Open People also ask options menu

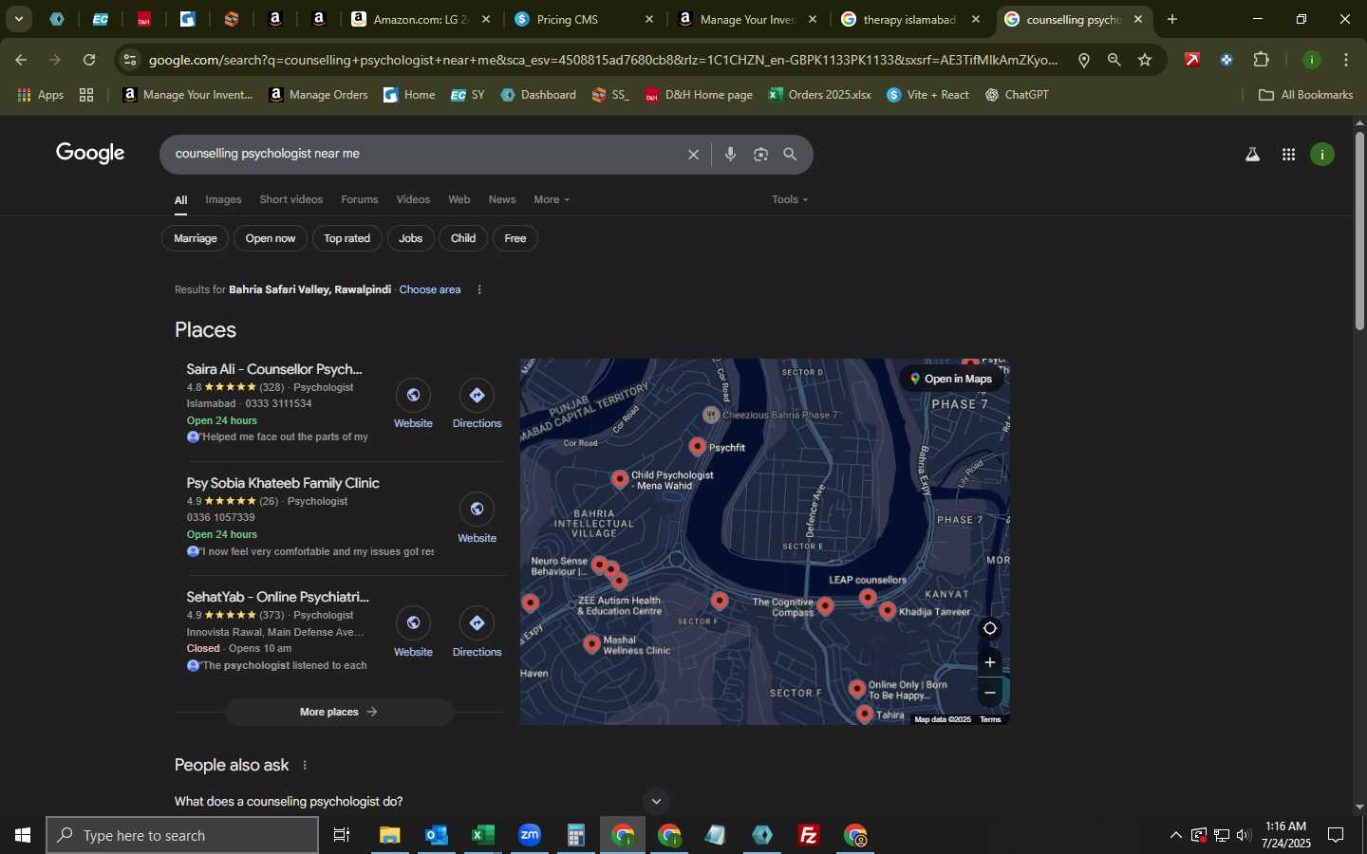[x=305, y=765]
